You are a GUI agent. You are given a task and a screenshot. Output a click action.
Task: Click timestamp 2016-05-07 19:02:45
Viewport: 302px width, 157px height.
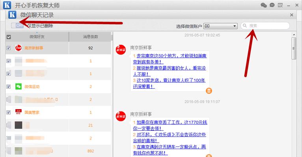coord(202,35)
